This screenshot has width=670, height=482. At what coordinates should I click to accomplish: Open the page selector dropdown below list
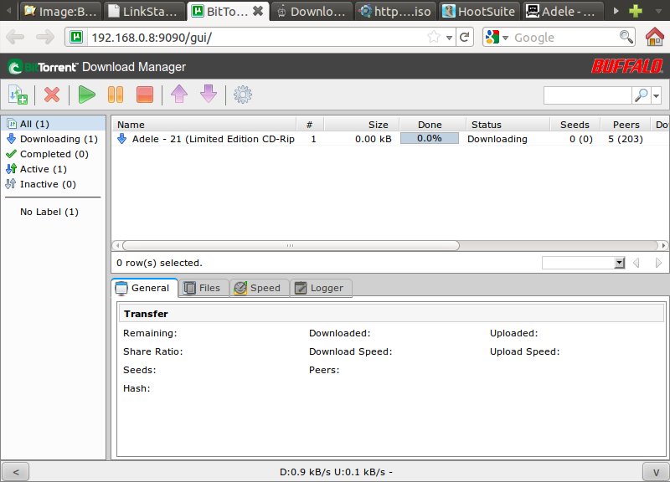coord(620,263)
